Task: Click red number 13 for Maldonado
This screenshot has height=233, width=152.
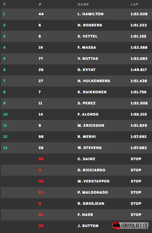Action: coord(41,192)
